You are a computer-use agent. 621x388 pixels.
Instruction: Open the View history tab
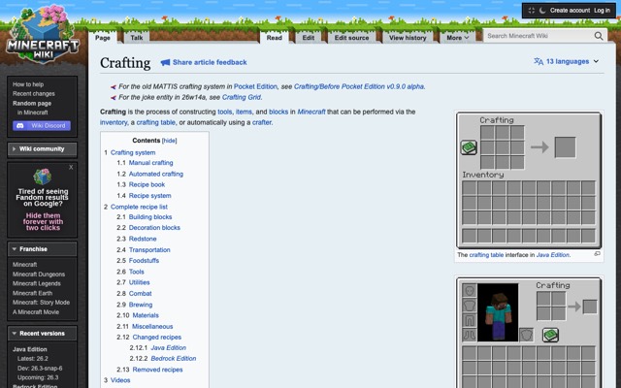pyautogui.click(x=408, y=38)
